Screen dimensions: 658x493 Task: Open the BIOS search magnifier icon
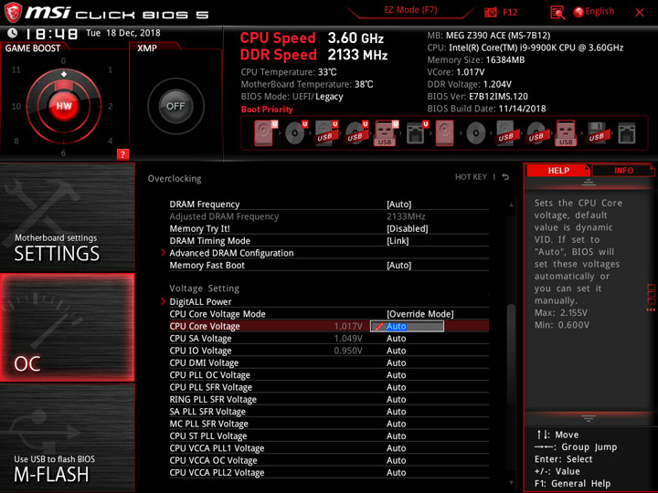point(557,13)
